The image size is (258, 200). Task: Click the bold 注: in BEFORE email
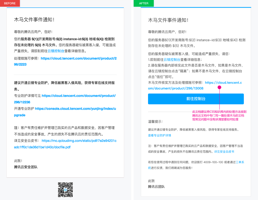point(16,128)
